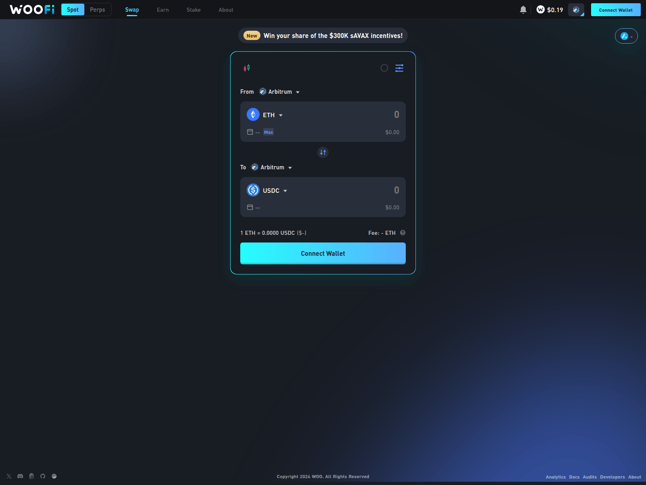The width and height of the screenshot is (646, 485).
Task: Go to the Swap tab
Action: pos(132,10)
